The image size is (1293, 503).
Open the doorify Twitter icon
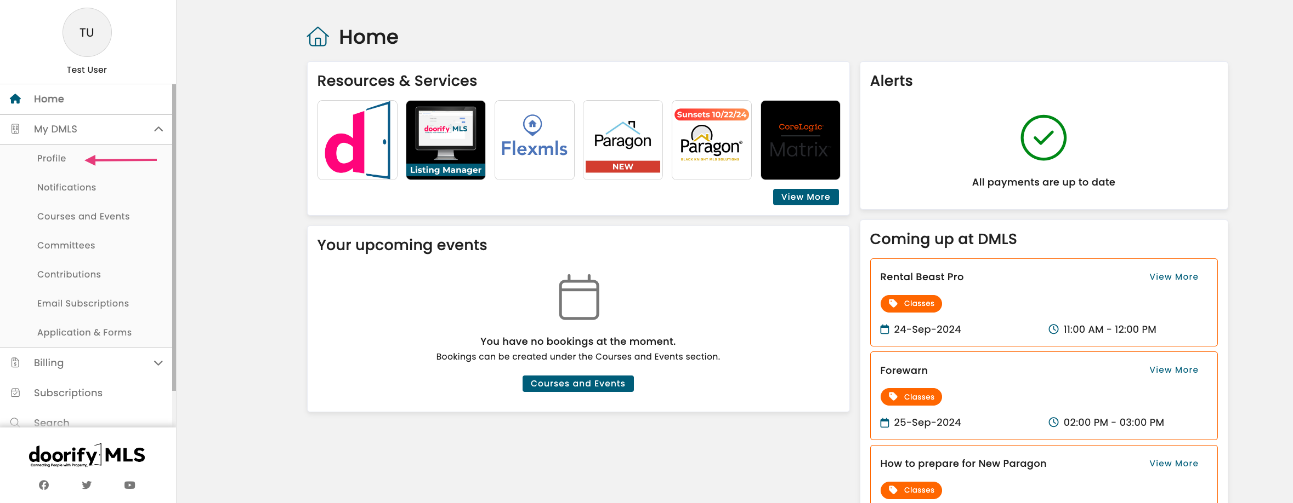tap(87, 485)
